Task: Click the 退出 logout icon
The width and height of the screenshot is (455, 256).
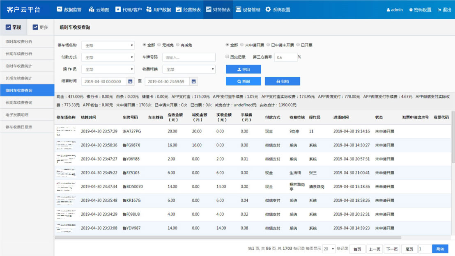Action: pos(439,10)
